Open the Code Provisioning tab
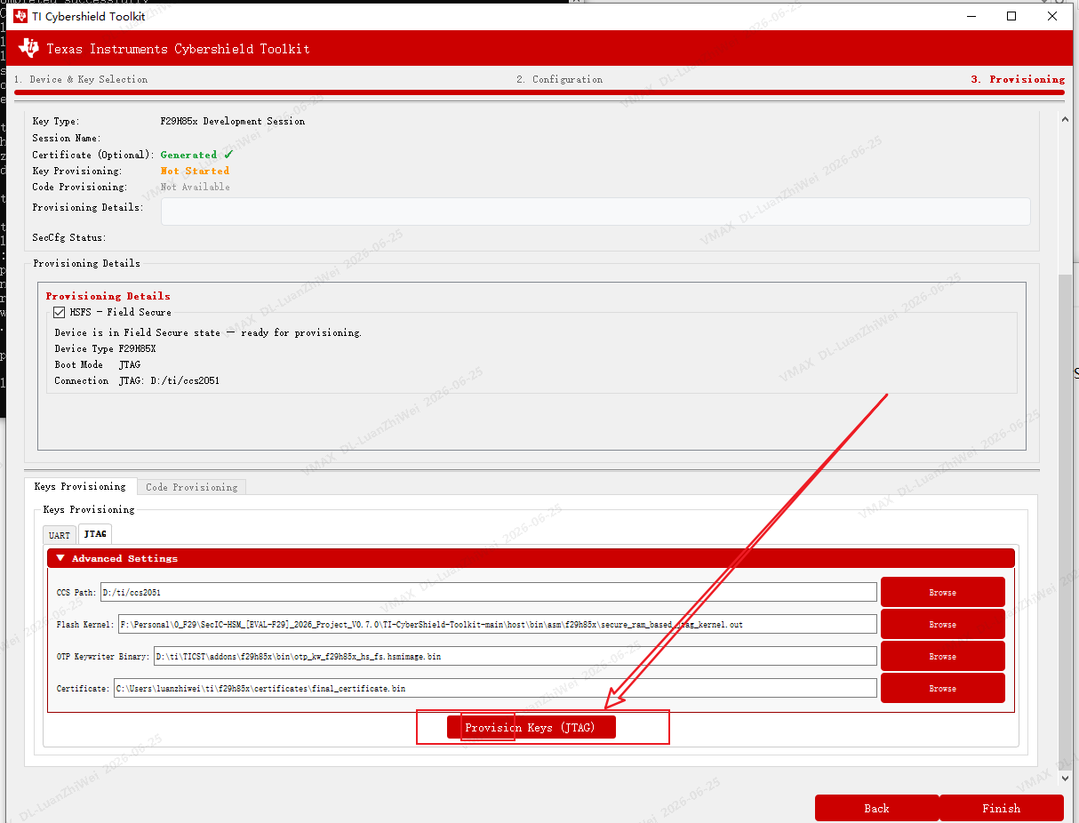 [192, 487]
